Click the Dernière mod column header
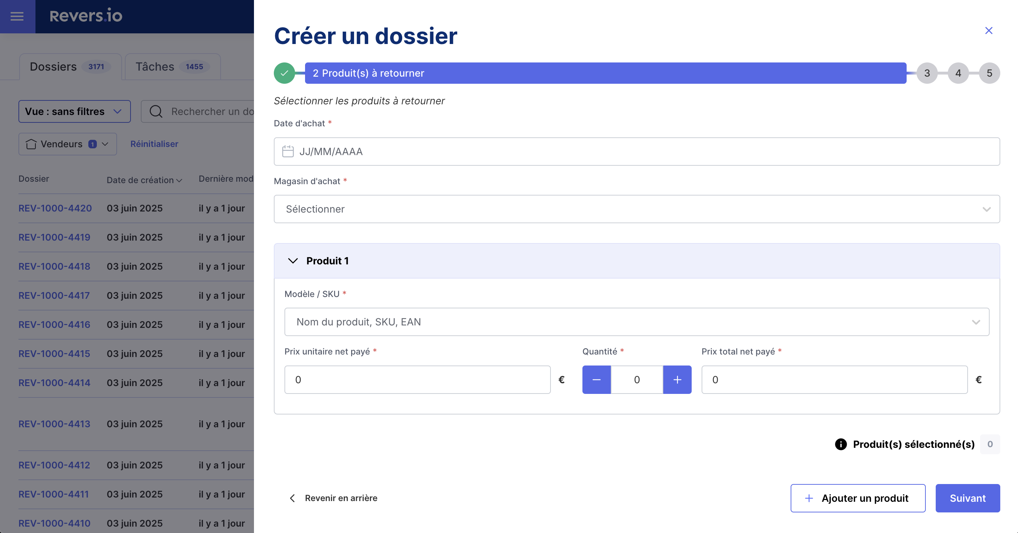The image size is (1018, 533). point(226,179)
